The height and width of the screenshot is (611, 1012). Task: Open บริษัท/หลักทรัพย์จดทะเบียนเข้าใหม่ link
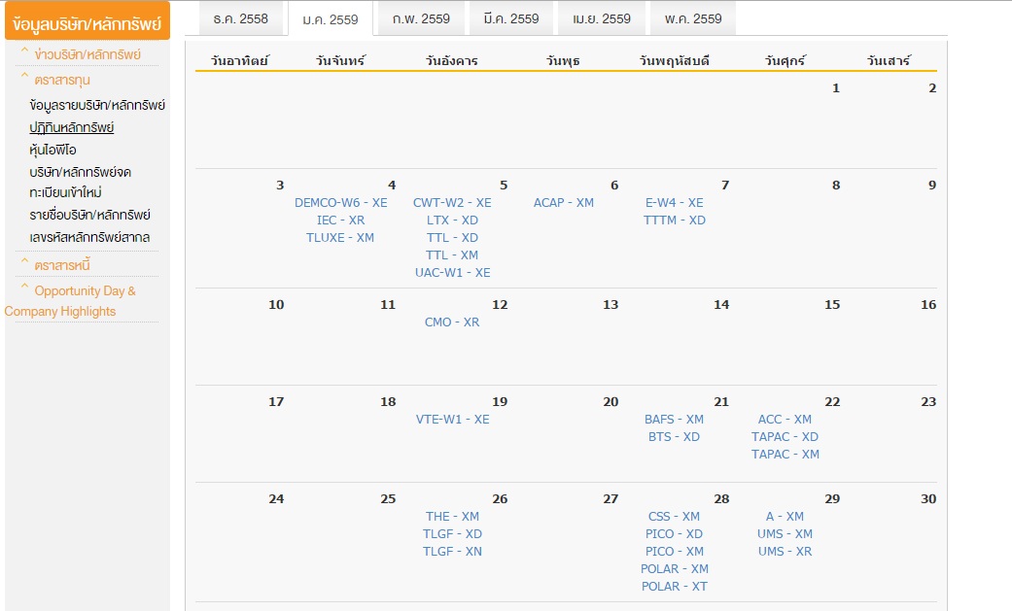click(80, 182)
